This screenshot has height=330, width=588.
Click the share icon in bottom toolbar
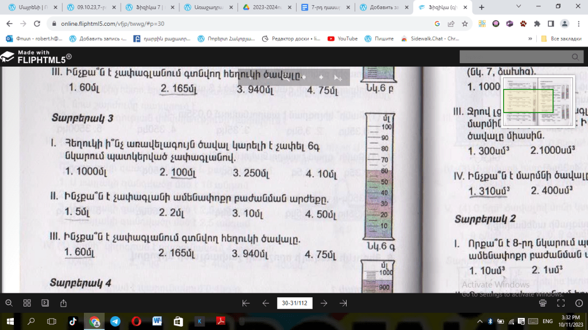(x=64, y=303)
